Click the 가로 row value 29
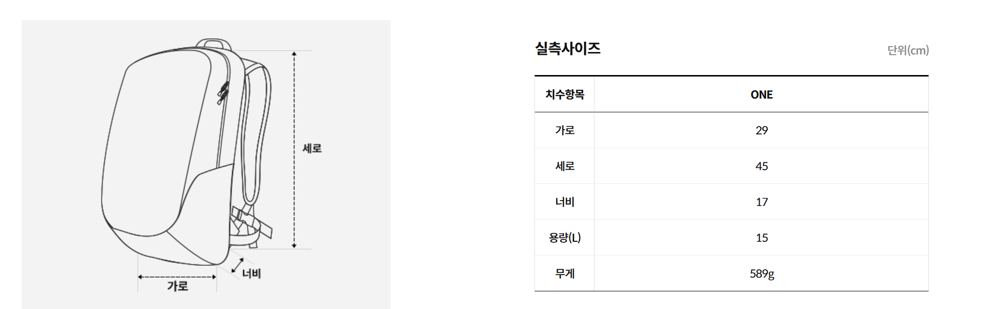 pos(762,130)
